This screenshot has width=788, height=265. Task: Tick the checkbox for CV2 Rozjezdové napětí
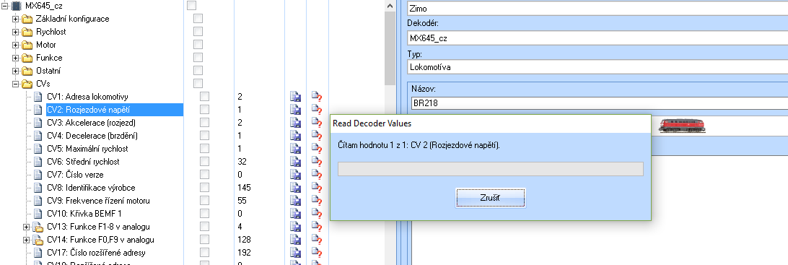(x=204, y=110)
